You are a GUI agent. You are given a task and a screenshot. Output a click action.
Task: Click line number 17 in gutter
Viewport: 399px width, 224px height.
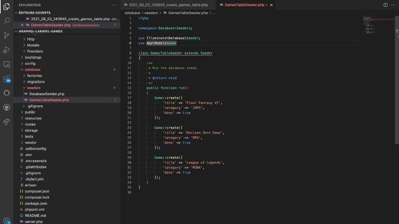click(x=129, y=98)
